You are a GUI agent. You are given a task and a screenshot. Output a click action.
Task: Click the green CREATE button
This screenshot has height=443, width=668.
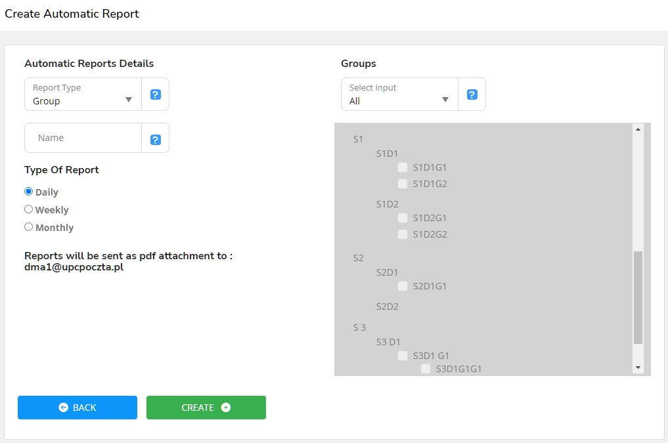[206, 408]
